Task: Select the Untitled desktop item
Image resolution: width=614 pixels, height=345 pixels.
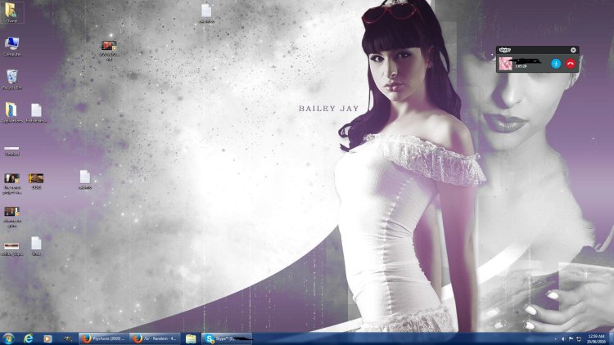Action: (x=11, y=150)
